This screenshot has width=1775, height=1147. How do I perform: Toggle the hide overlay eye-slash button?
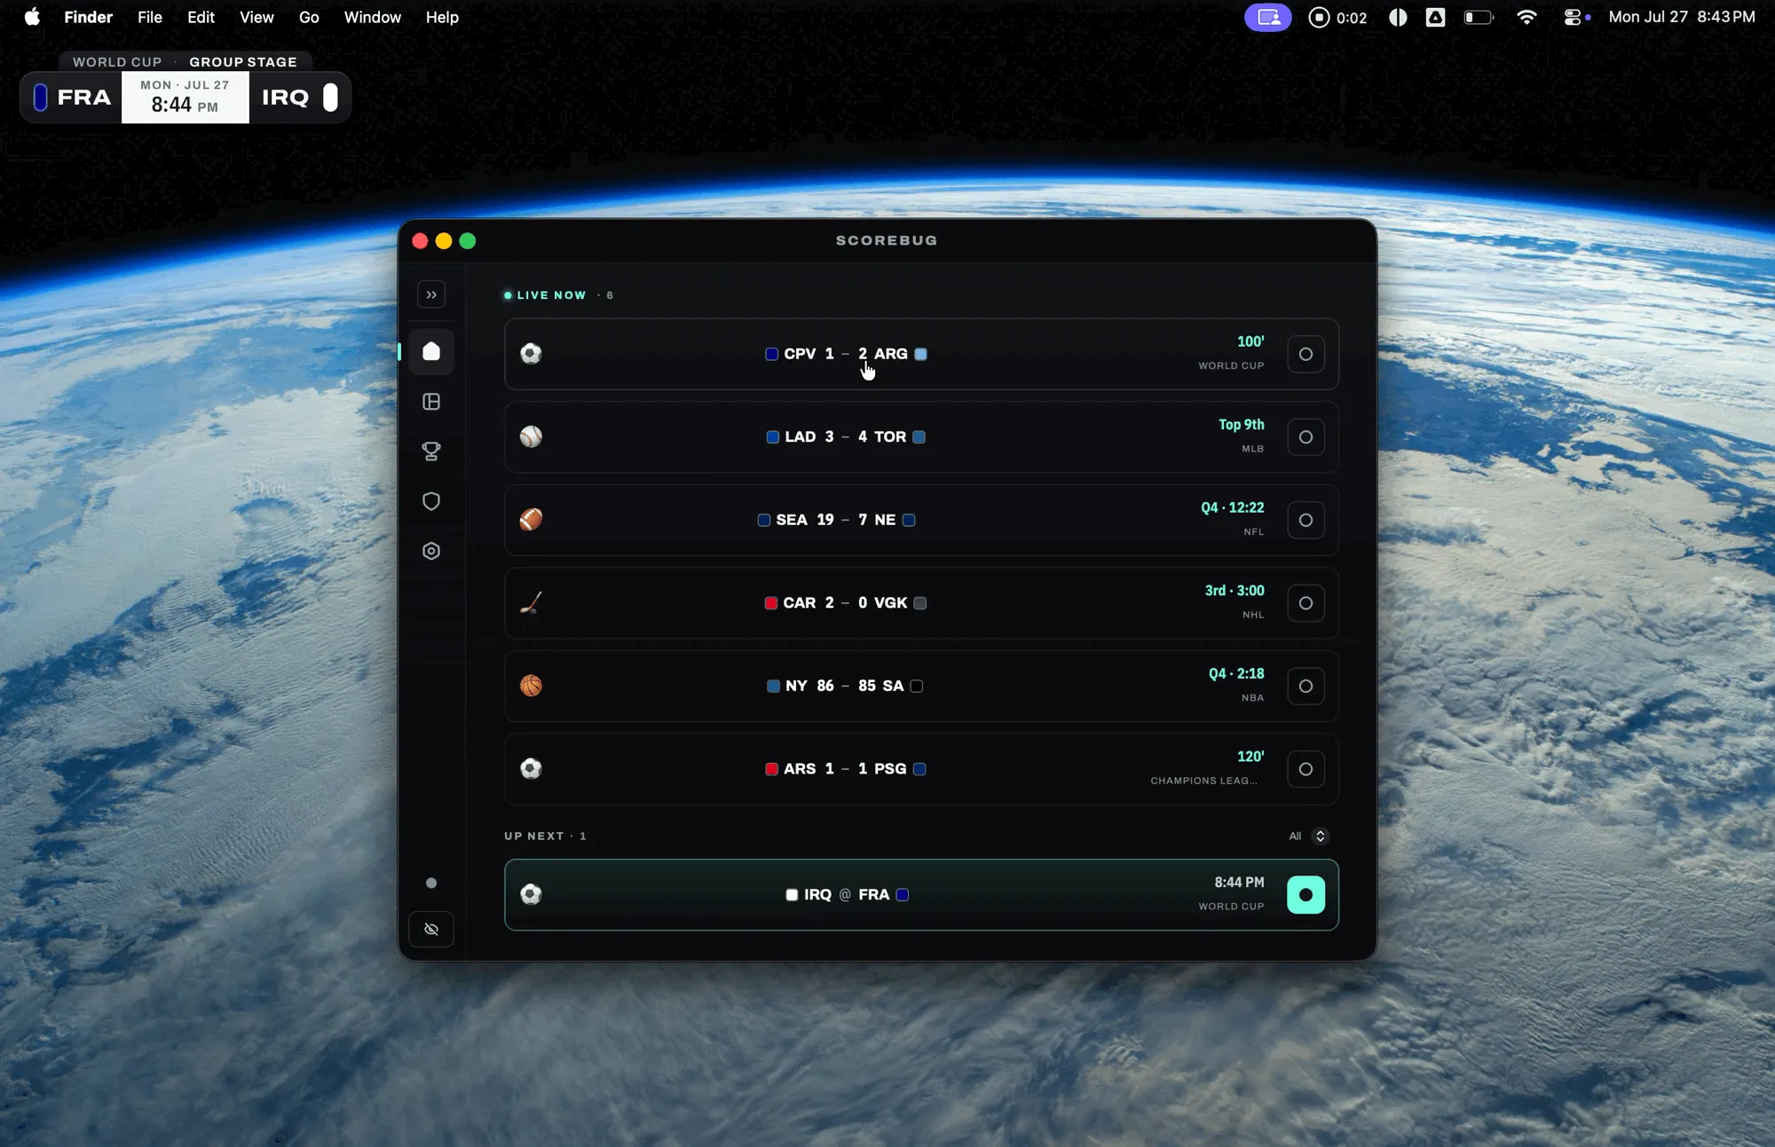click(x=431, y=930)
